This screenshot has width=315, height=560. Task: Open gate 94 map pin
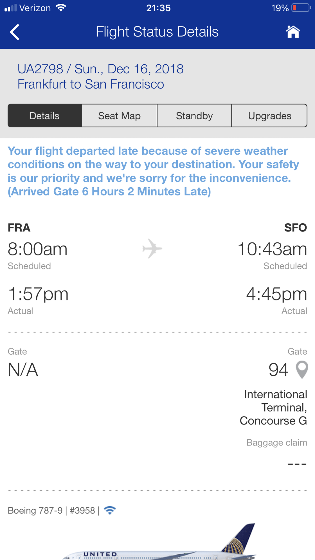click(x=302, y=370)
